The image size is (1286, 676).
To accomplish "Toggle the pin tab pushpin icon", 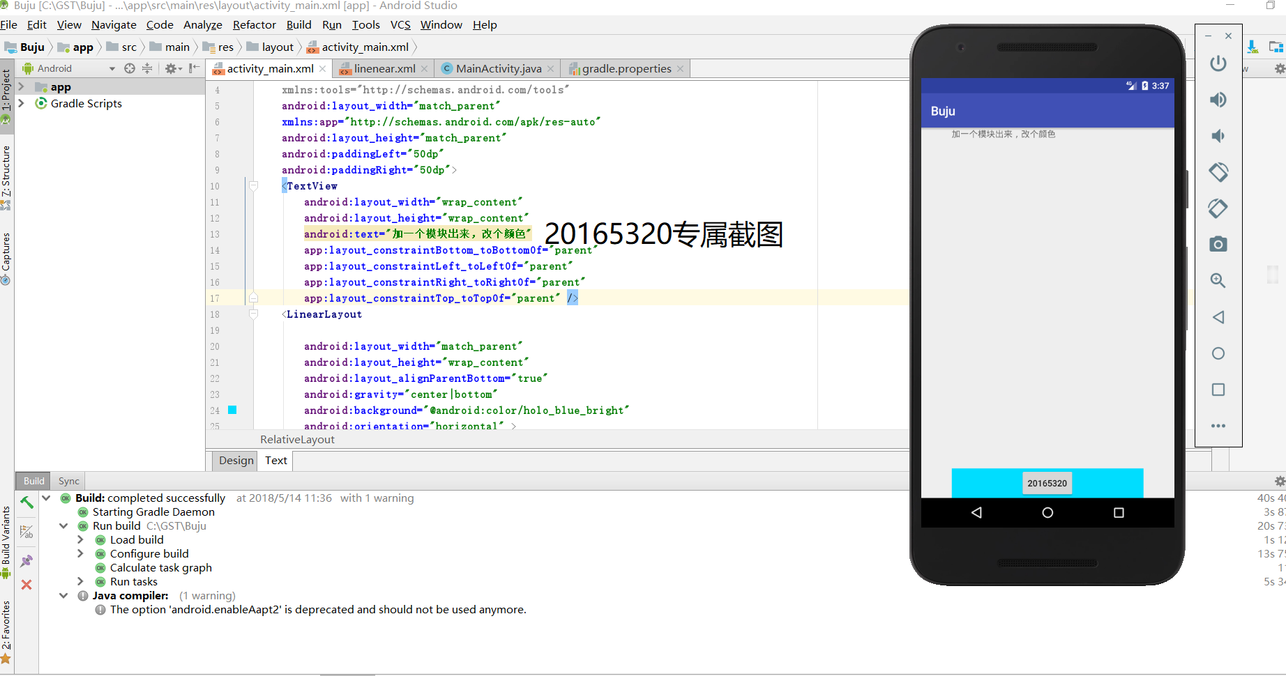I will pos(27,561).
